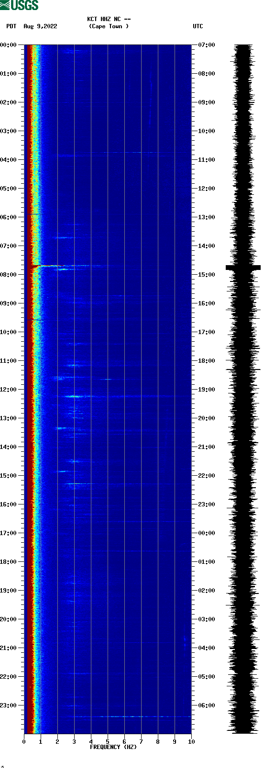Click the 20:00 PDT time label
The height and width of the screenshot is (772, 264).
[x=9, y=619]
